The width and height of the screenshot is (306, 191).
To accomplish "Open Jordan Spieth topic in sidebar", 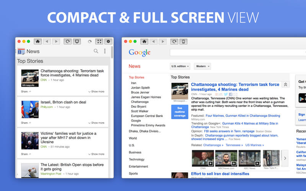I will pos(140,88).
